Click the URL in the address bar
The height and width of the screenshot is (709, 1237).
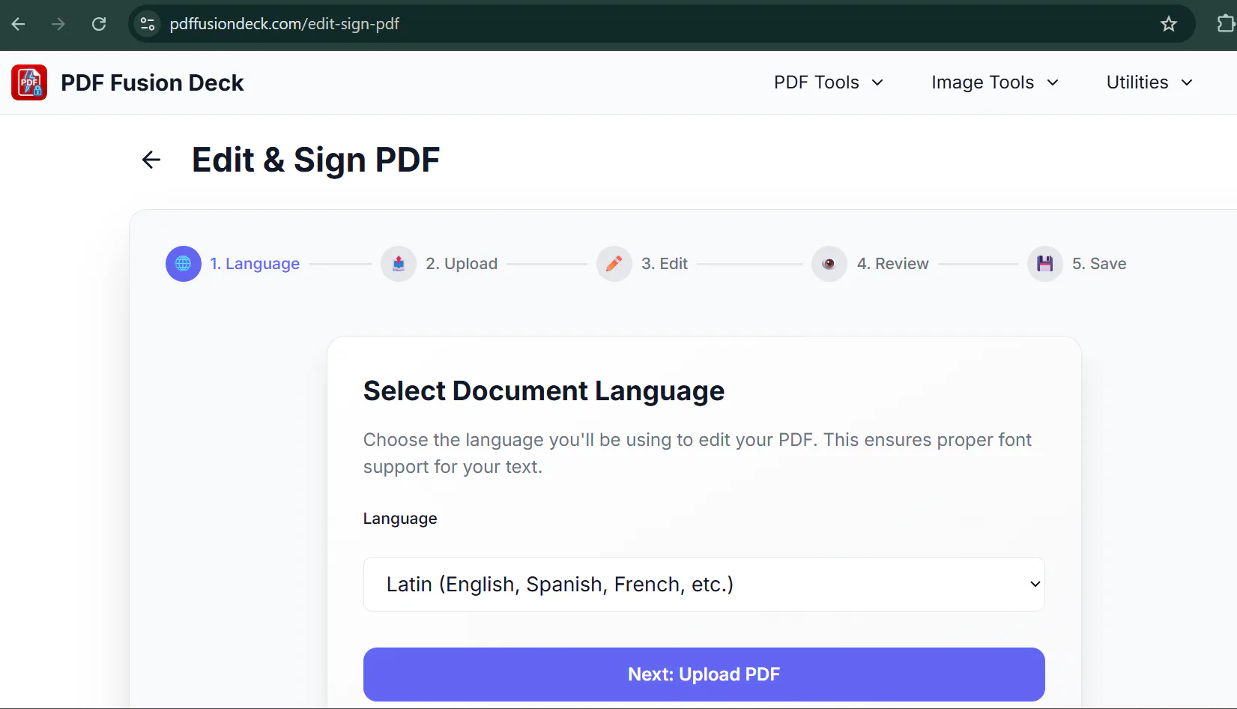[285, 24]
